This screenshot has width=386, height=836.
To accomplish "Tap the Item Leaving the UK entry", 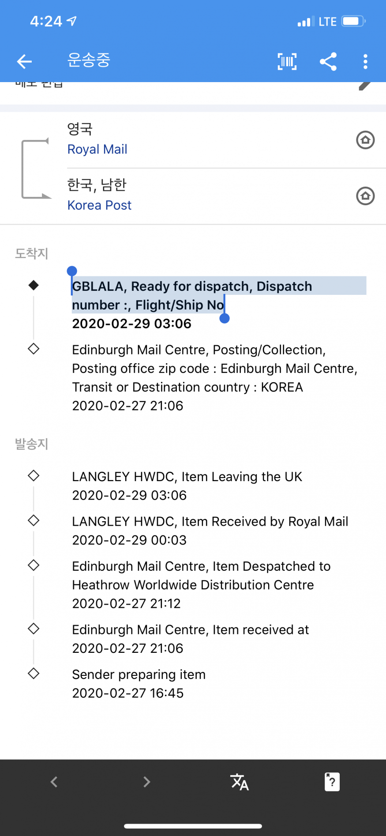I will click(x=187, y=486).
